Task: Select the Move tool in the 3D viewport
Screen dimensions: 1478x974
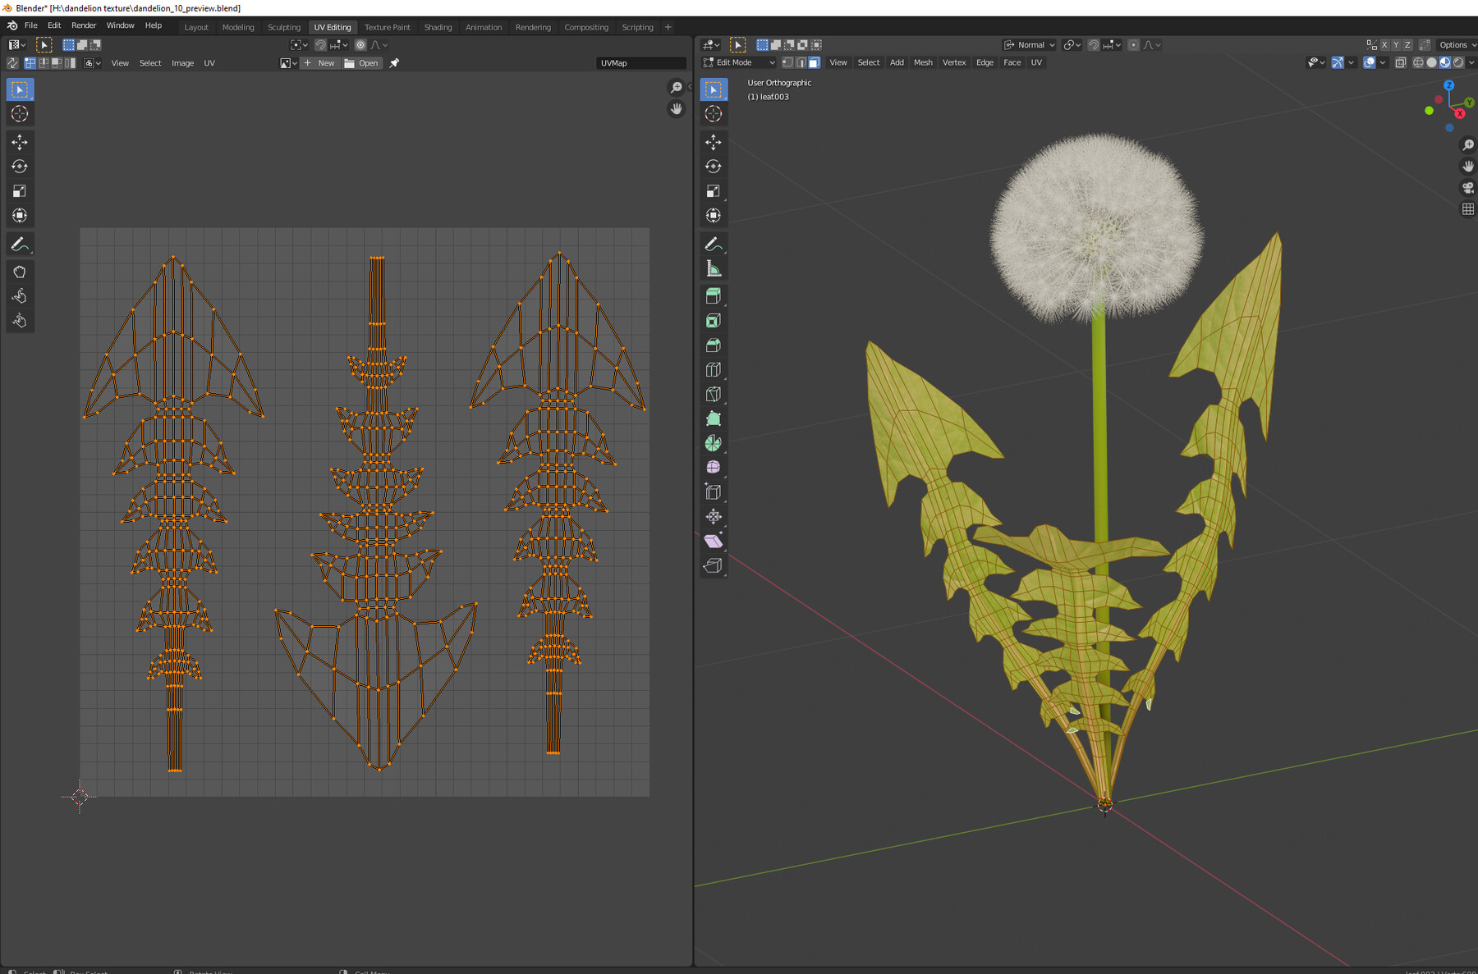Action: [714, 142]
